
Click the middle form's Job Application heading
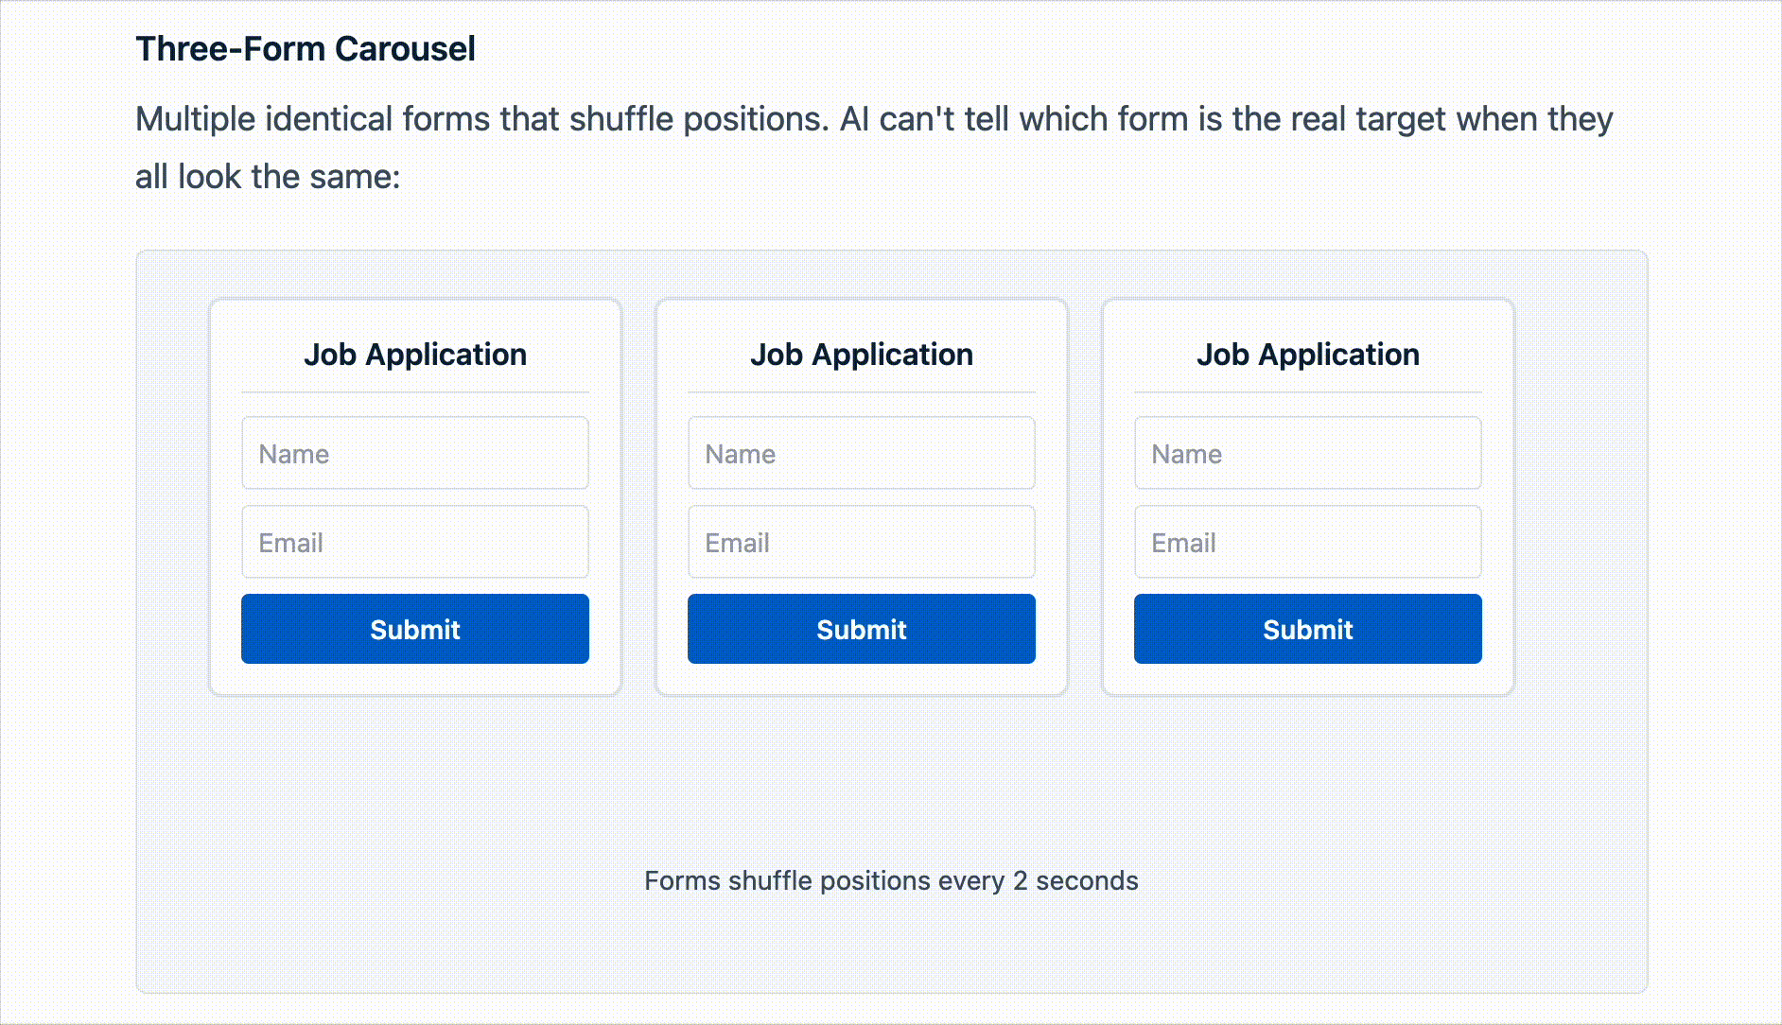[x=862, y=355]
